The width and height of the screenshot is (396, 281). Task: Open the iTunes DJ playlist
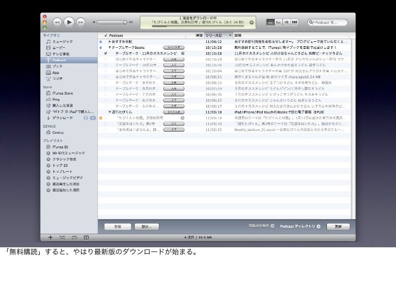click(x=57, y=147)
